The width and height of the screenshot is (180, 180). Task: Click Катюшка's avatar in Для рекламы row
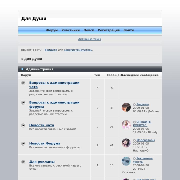(x=126, y=161)
